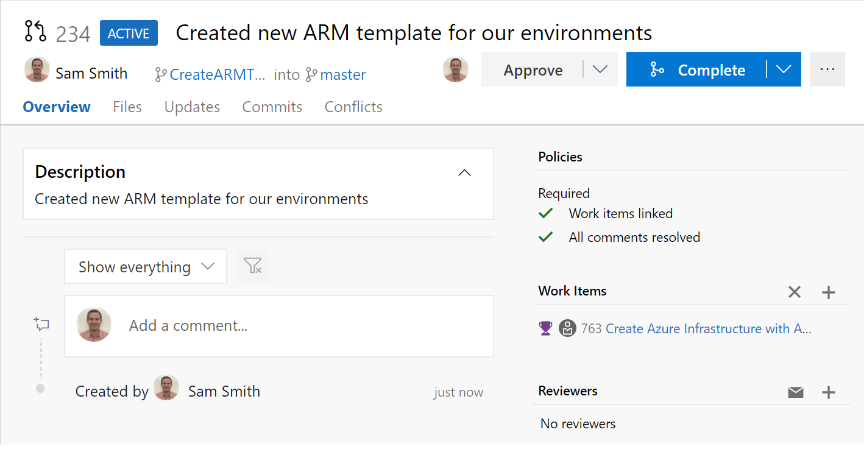Open work item 763 Create Azure Infrastructure link
864x449 pixels.
click(708, 329)
